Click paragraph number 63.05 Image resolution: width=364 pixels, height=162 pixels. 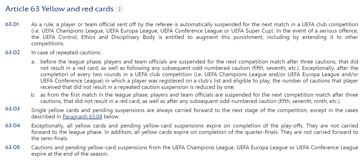pos(12,147)
